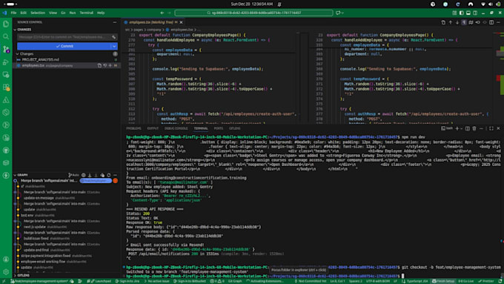The image size is (504, 284).
Task: Click the commit message input box
Action: (64, 37)
